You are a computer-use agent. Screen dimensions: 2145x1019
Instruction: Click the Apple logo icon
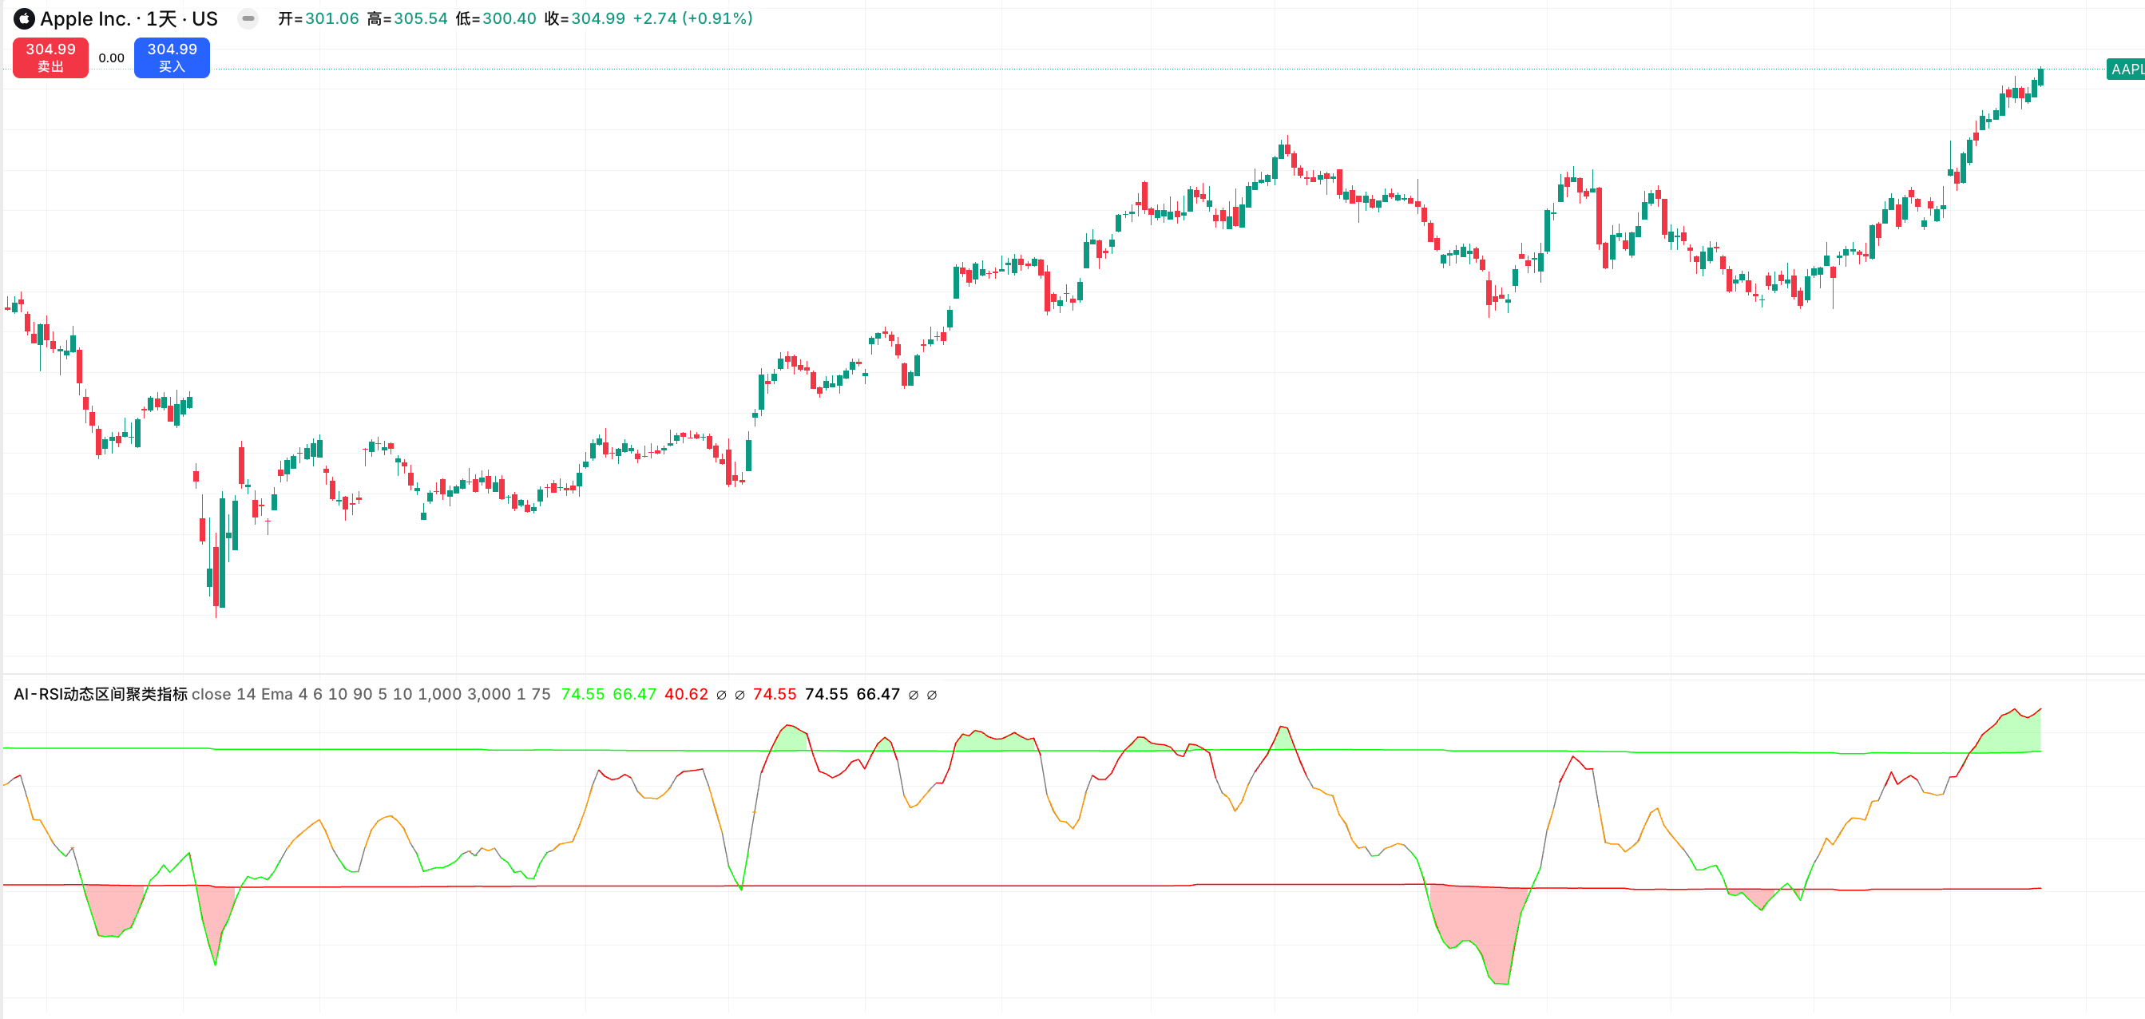[x=24, y=18]
